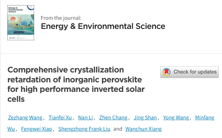Select author Yong Wang
This screenshot has height=138, width=222.
click(176, 118)
